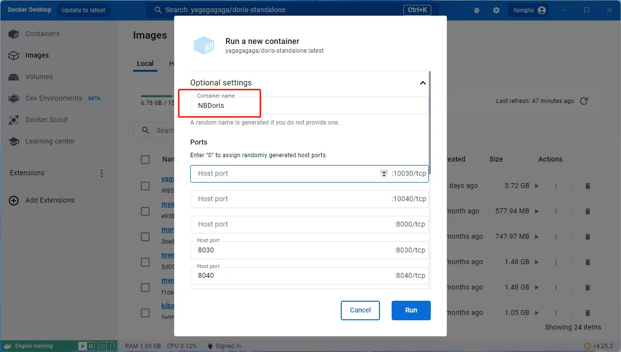Image resolution: width=621 pixels, height=352 pixels.
Task: Run the 1.05 GB image
Action: [x=536, y=313]
